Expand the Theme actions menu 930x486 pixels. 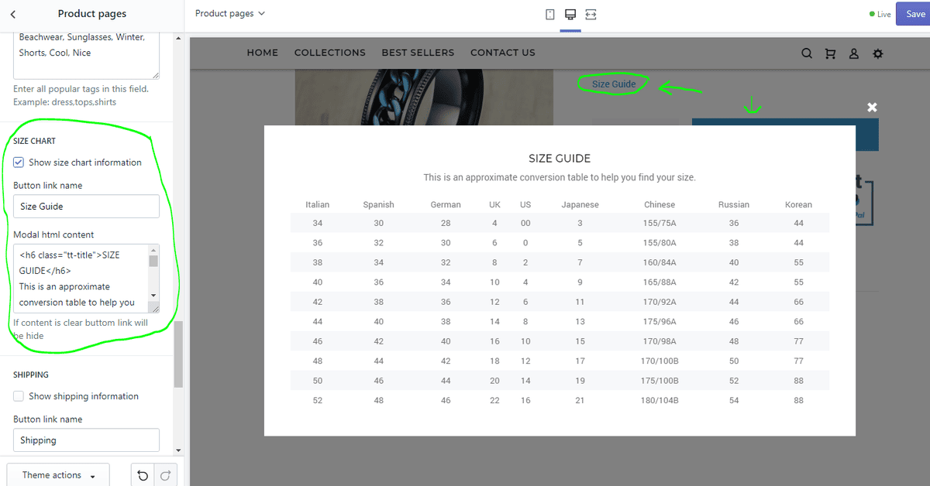click(x=58, y=475)
